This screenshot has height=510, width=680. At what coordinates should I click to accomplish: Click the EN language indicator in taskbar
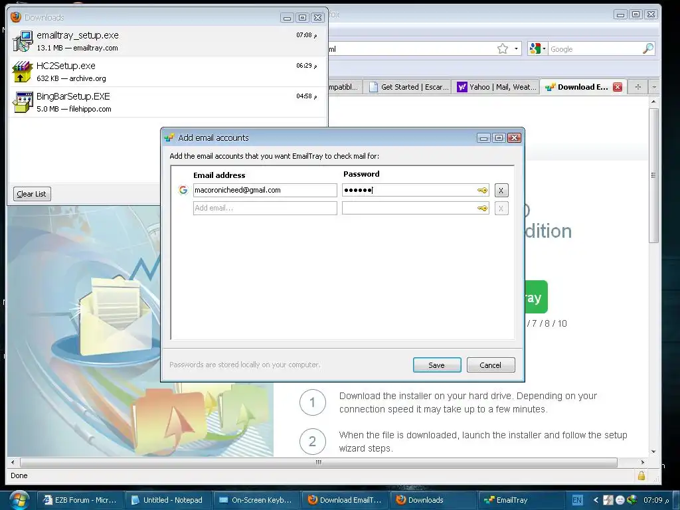click(x=577, y=500)
